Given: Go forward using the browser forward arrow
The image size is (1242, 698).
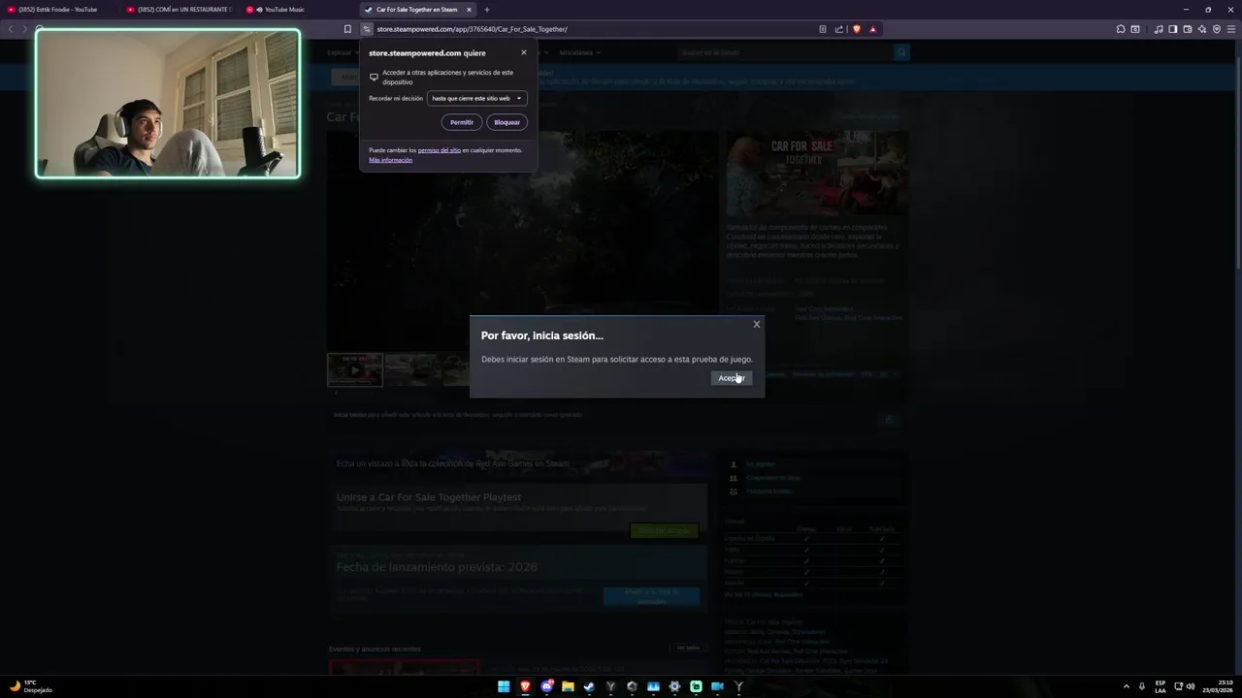Looking at the screenshot, I should (x=25, y=29).
